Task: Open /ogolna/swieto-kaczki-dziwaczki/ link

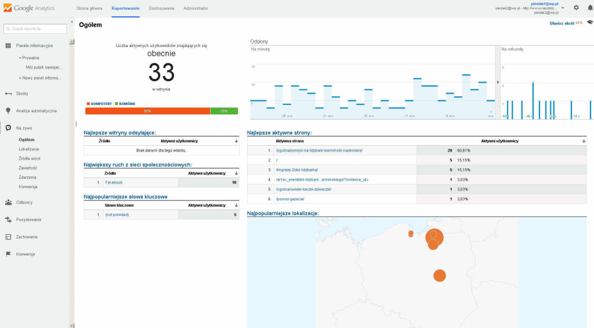Action: click(x=303, y=189)
